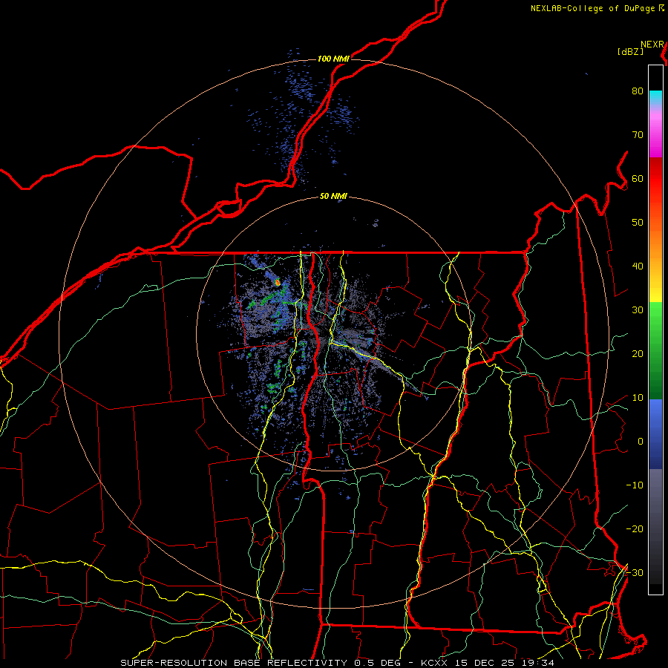
Task: Select the [dBZ] units label
Action: click(x=630, y=52)
